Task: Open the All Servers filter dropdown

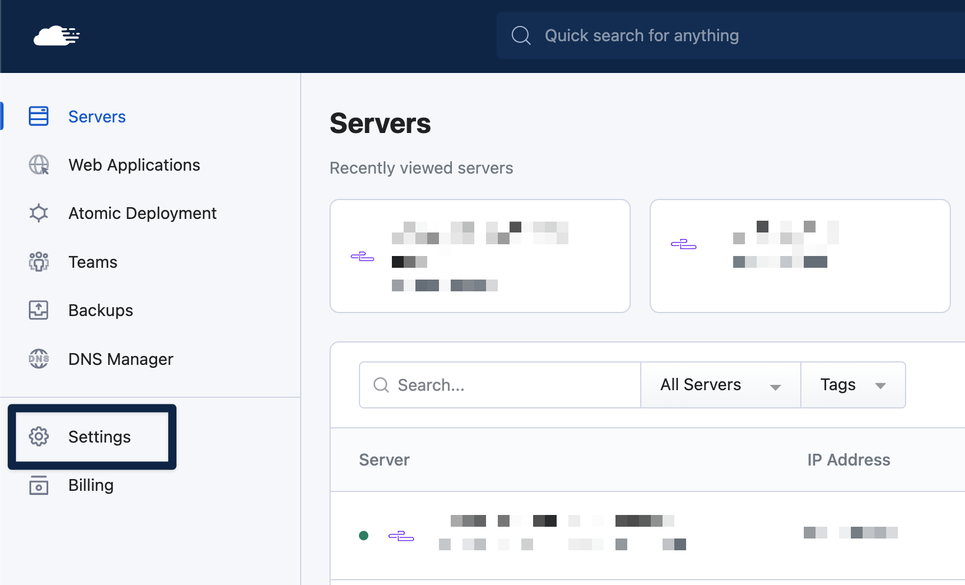Action: click(720, 385)
